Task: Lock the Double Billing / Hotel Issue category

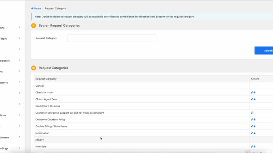Action: tap(255, 126)
